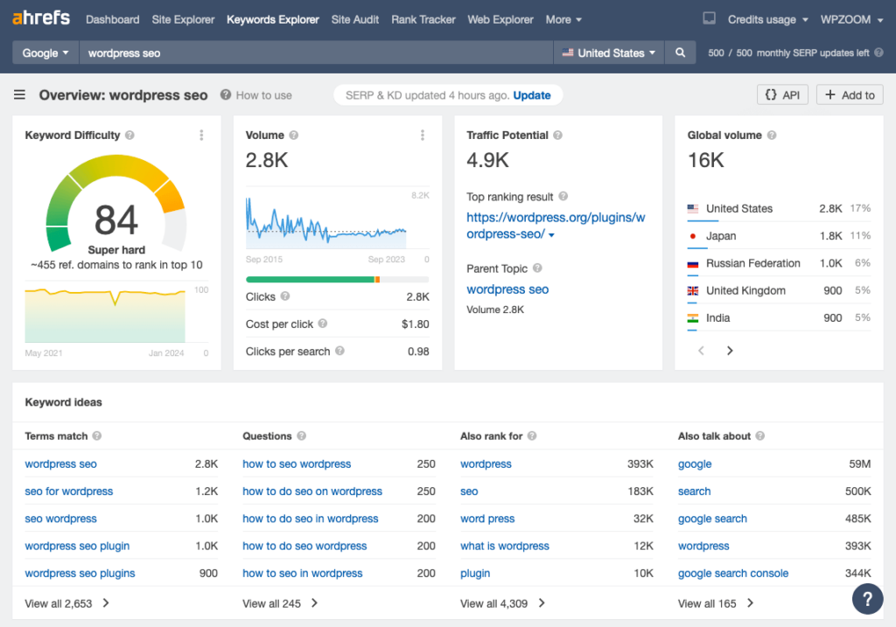The width and height of the screenshot is (896, 627).
Task: Click help icon next to Volume title
Action: [x=294, y=136]
